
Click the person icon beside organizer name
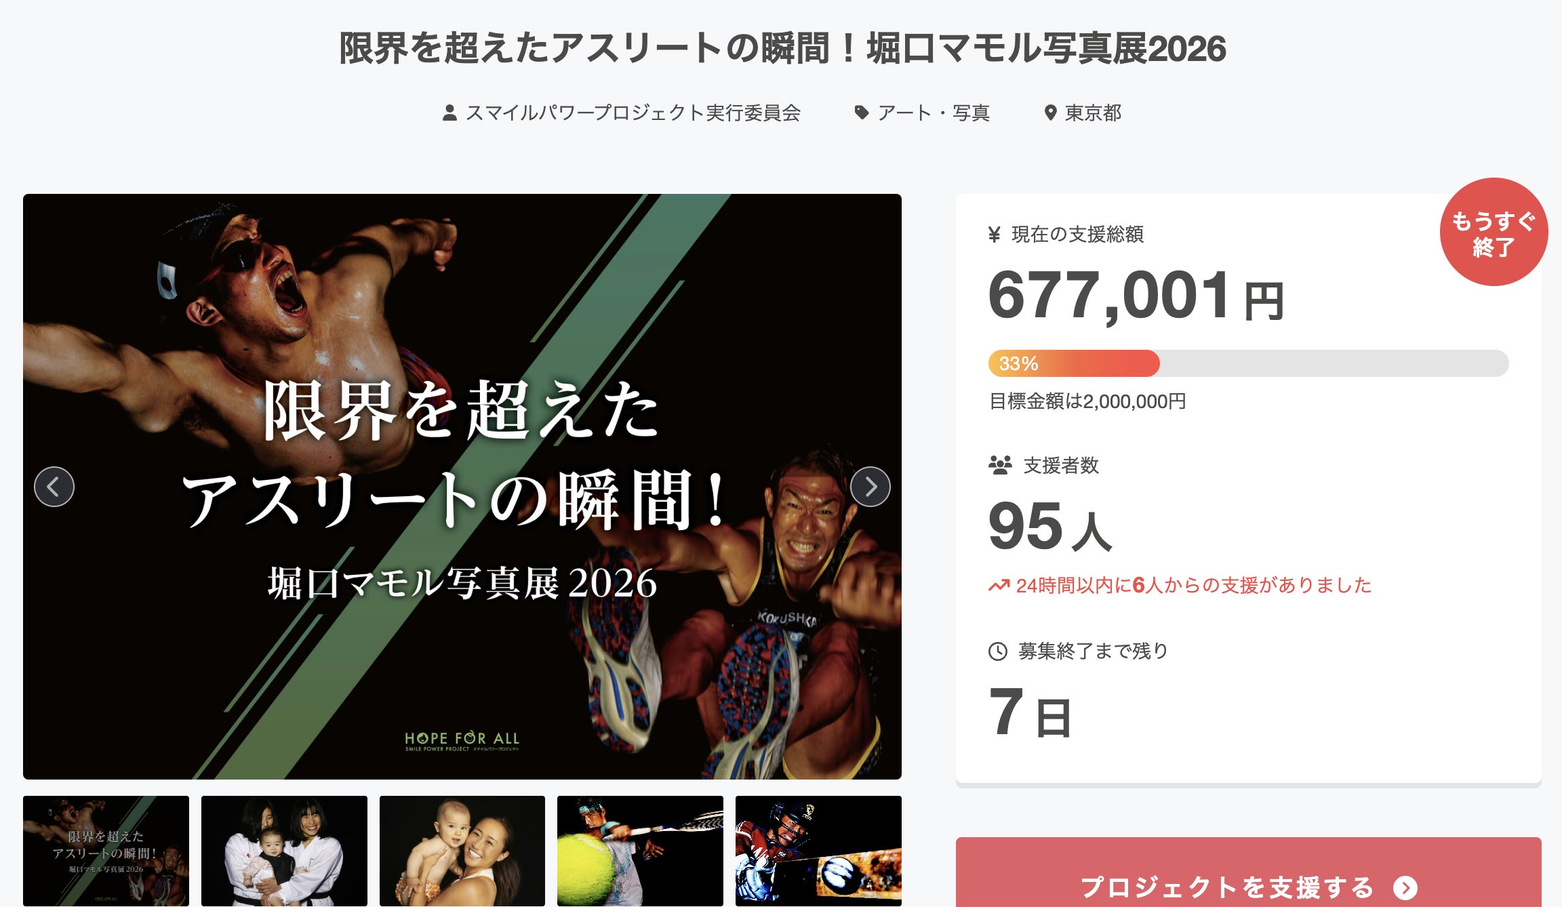(449, 113)
